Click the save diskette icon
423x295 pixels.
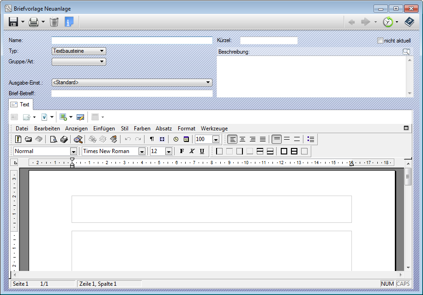13,22
